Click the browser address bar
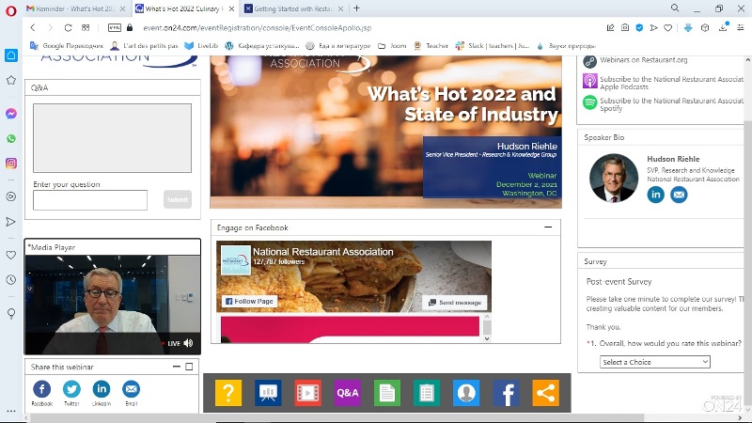The image size is (752, 423). click(x=257, y=28)
